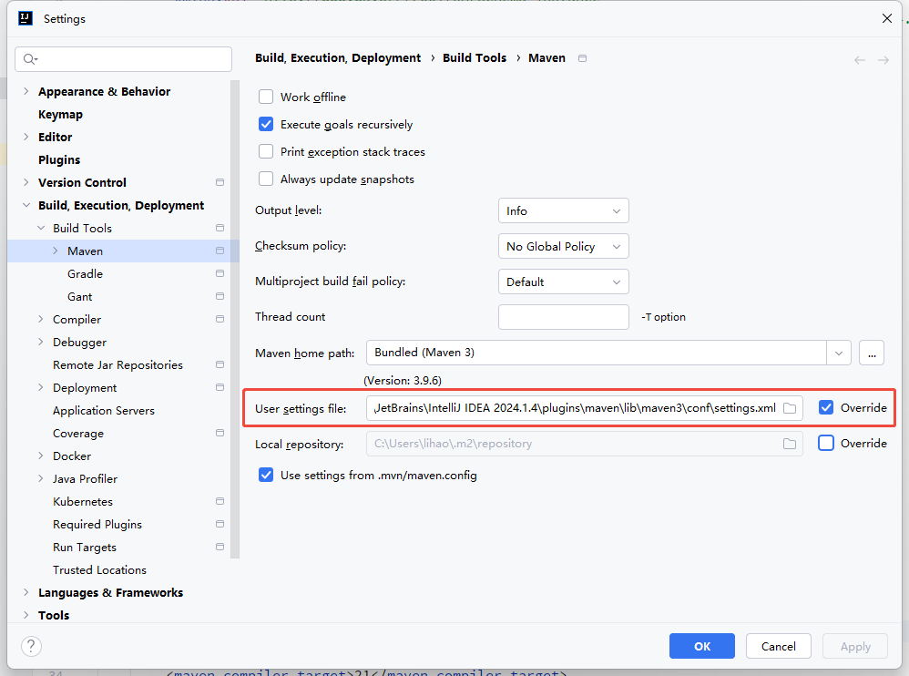Click the forward navigation arrow
This screenshot has width=909, height=676.
[883, 60]
